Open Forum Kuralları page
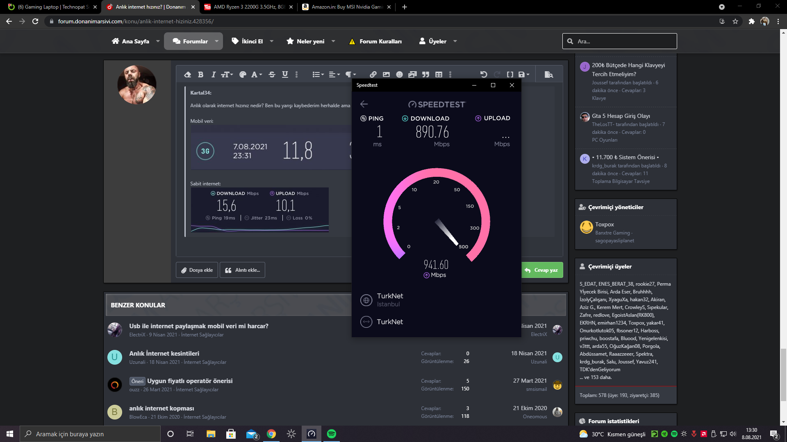Image resolution: width=787 pixels, height=442 pixels. [375, 41]
